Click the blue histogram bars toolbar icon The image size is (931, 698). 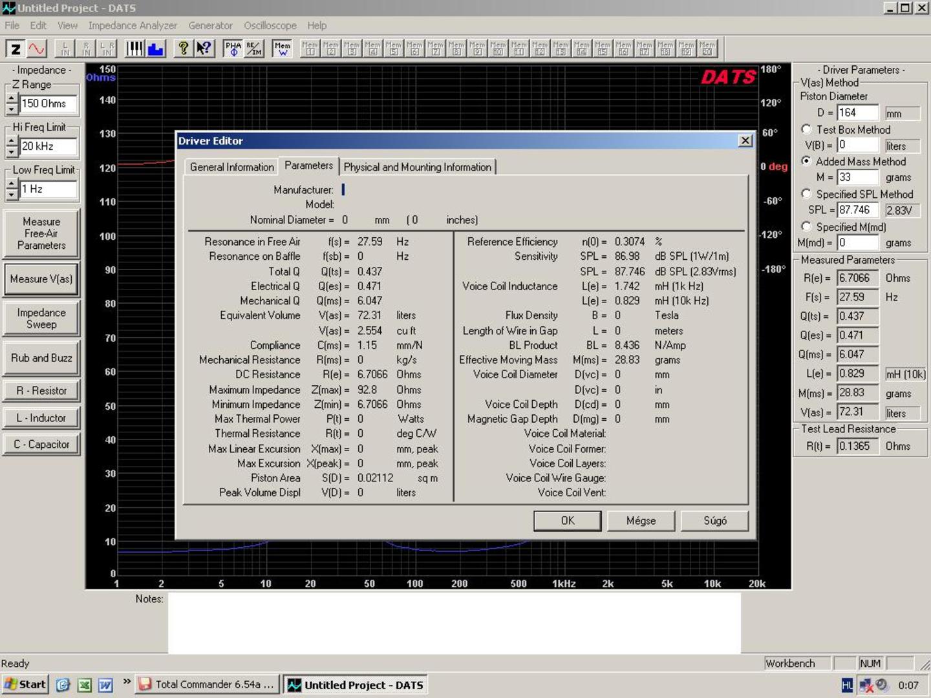click(156, 49)
